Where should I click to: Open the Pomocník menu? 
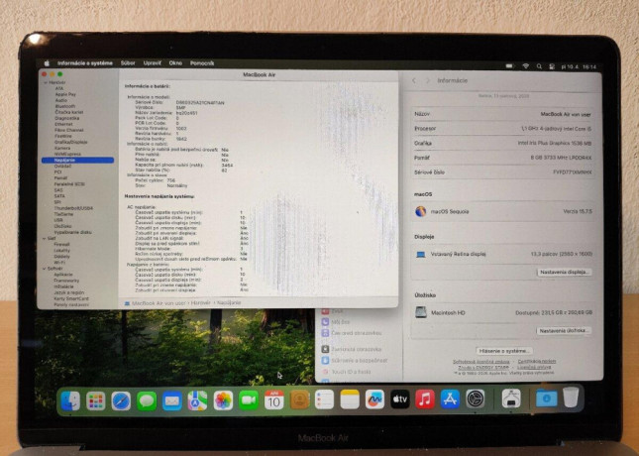point(202,63)
